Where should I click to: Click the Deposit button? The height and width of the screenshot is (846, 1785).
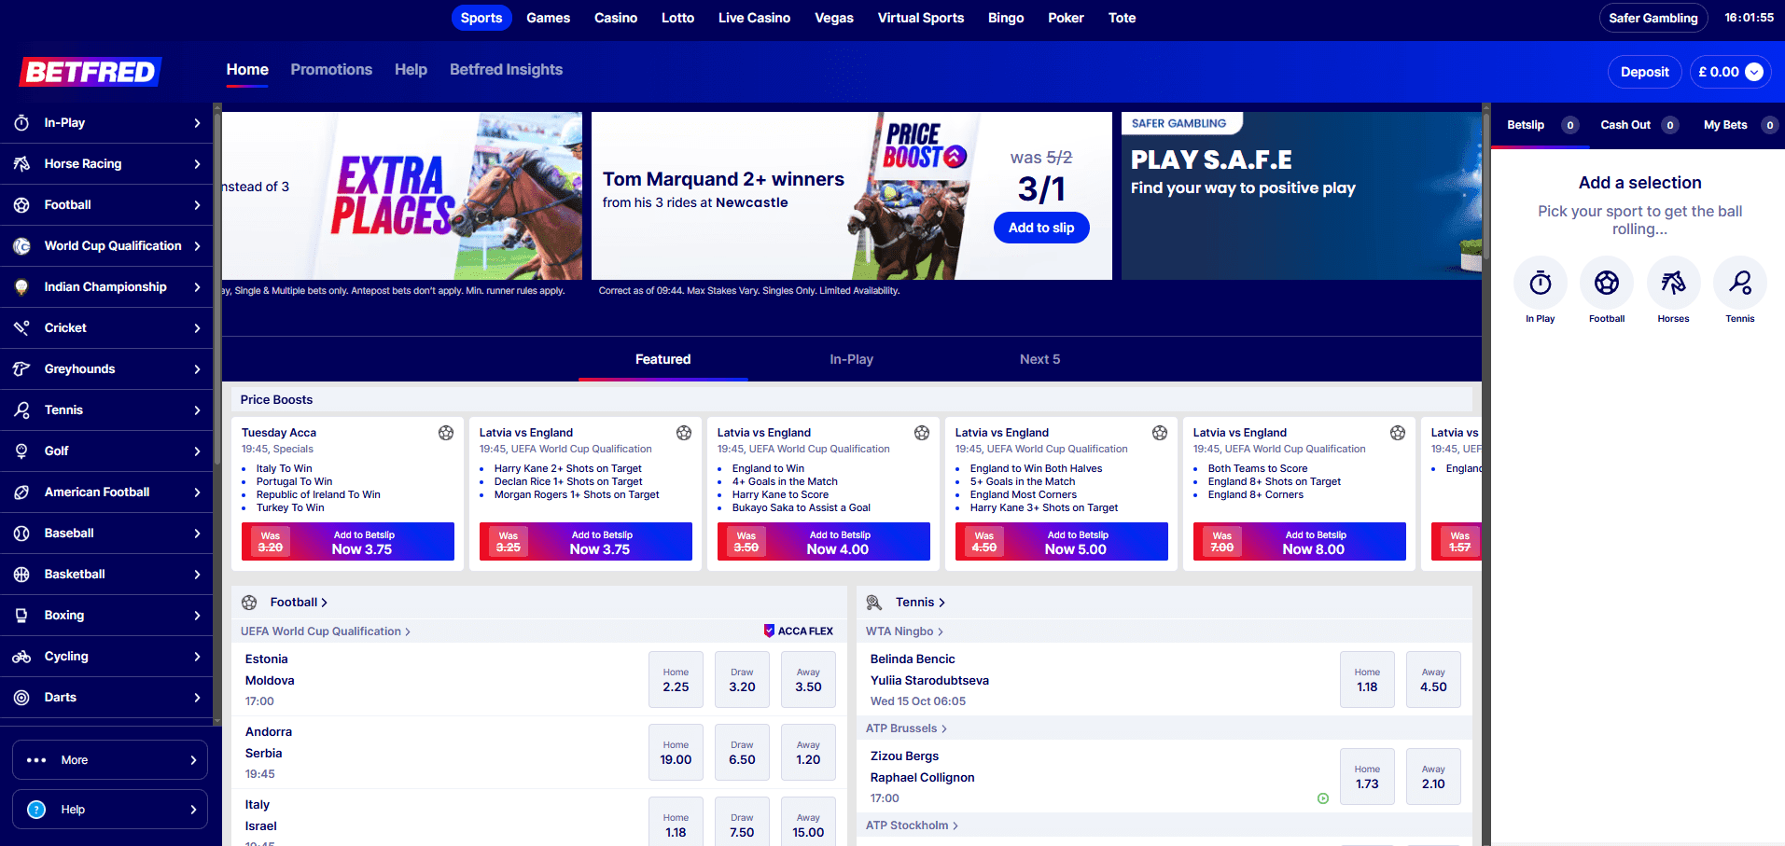1644,72
